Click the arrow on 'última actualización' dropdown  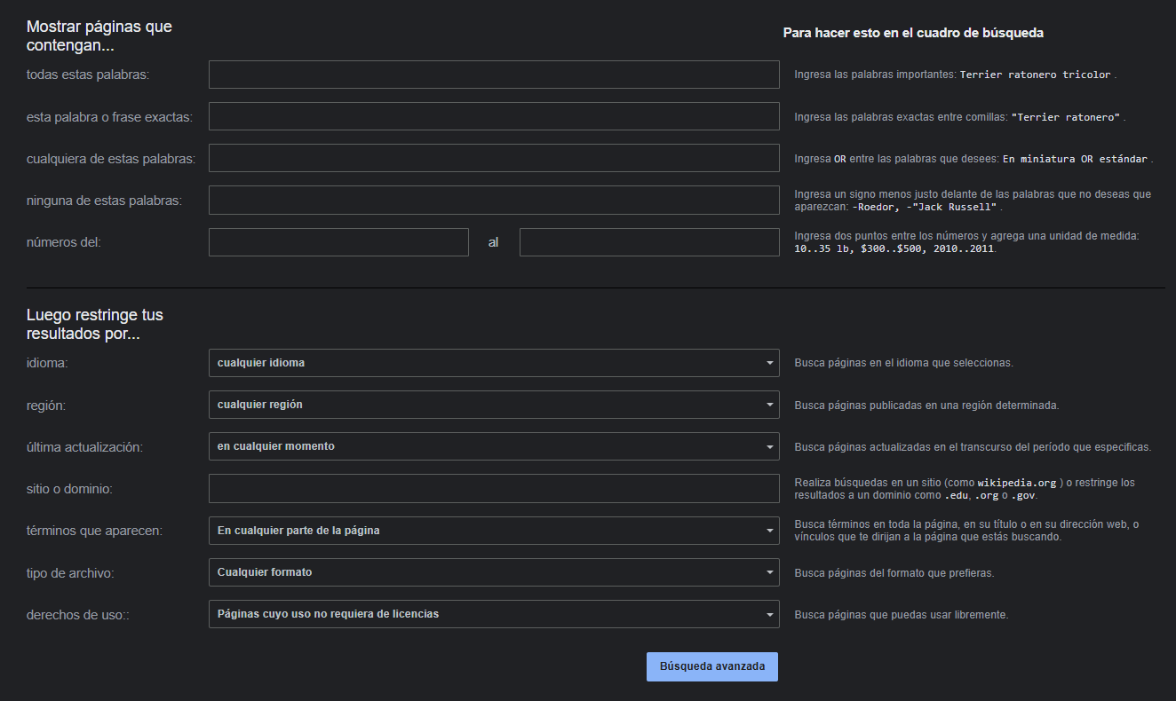769,446
